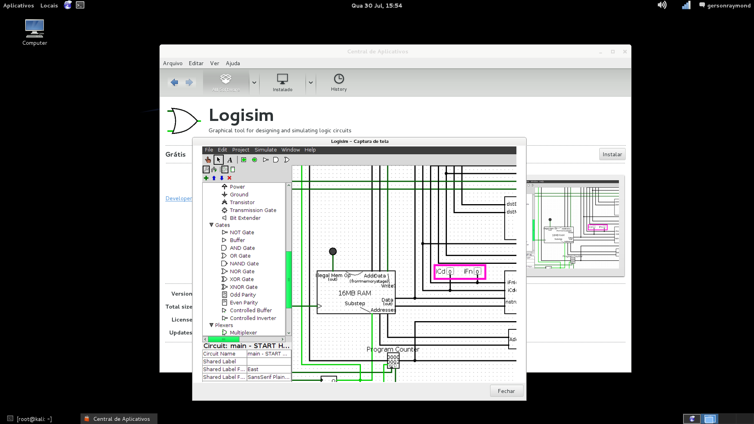Collapse the Plexers tree category
This screenshot has height=424, width=754.
pos(211,325)
